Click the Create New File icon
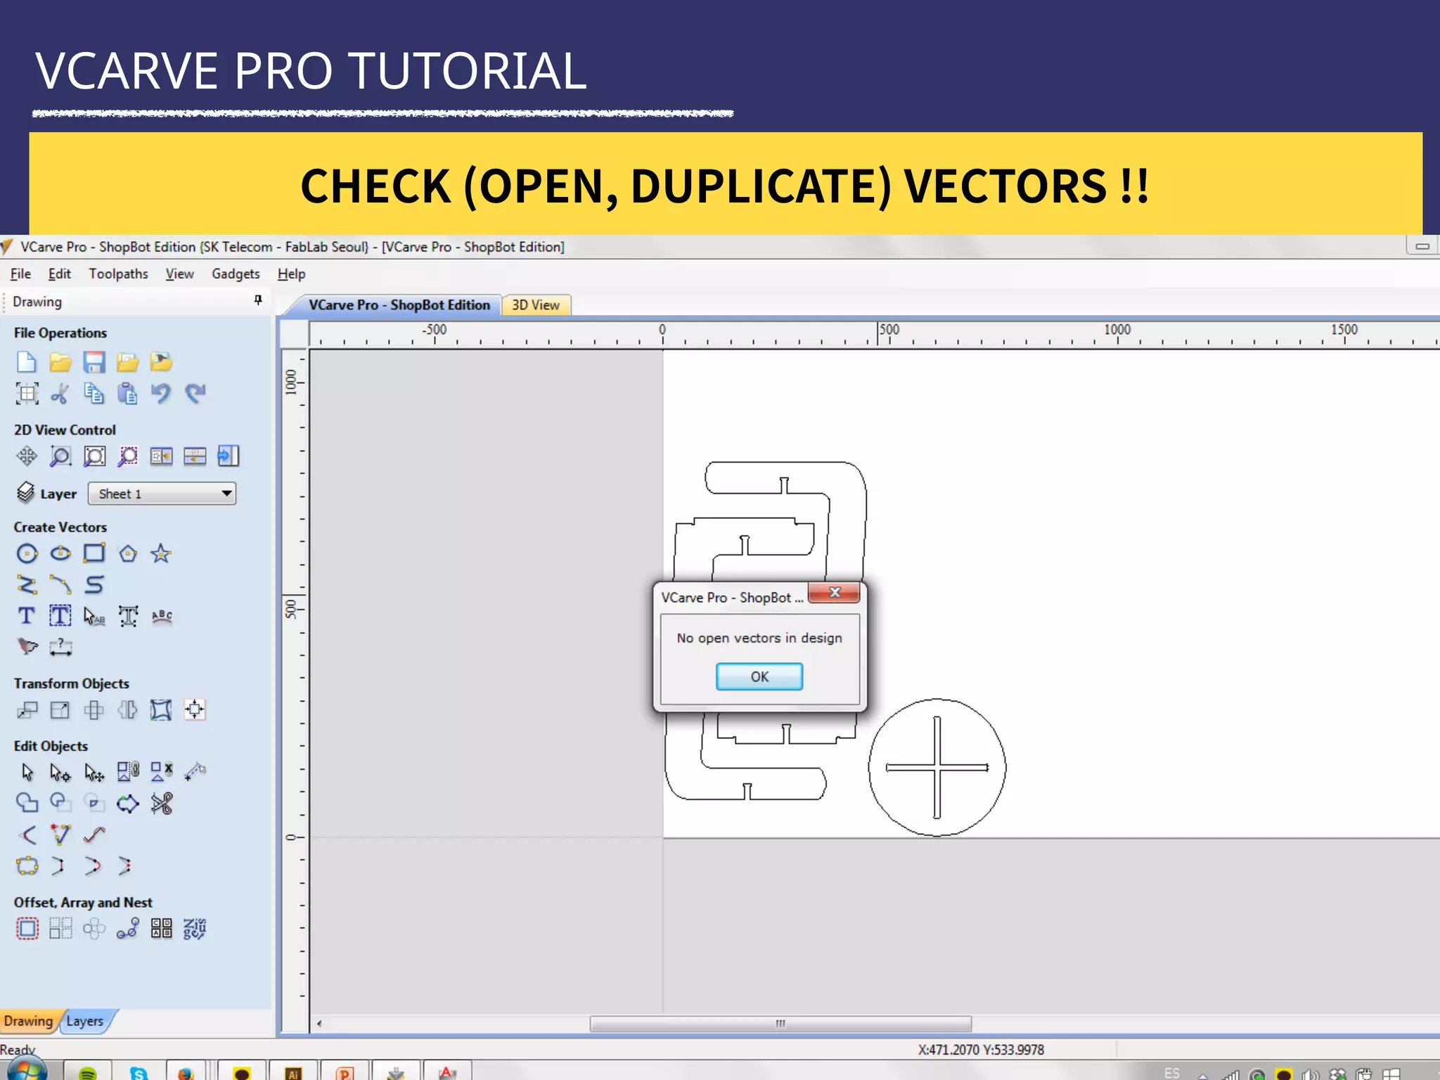The image size is (1440, 1080). pyautogui.click(x=26, y=362)
